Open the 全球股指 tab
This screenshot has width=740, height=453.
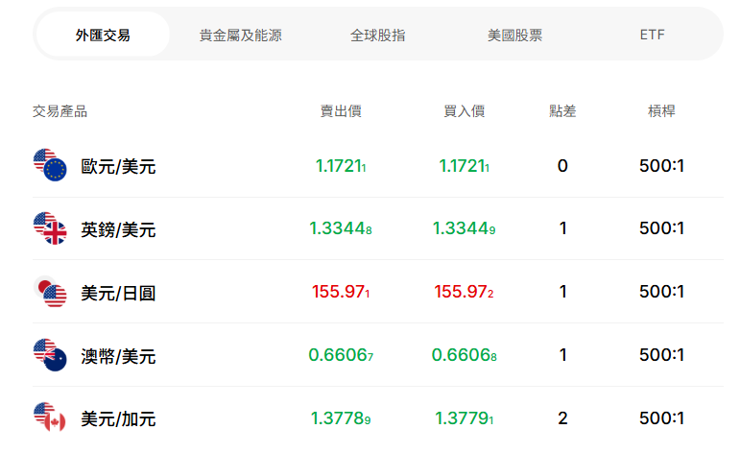point(377,35)
